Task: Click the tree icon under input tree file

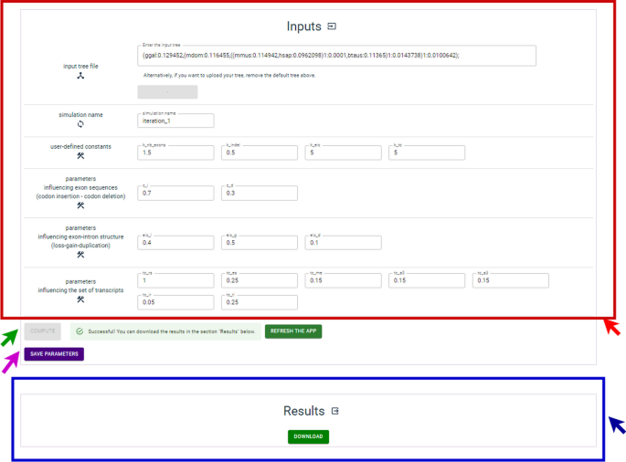Action: [x=80, y=76]
